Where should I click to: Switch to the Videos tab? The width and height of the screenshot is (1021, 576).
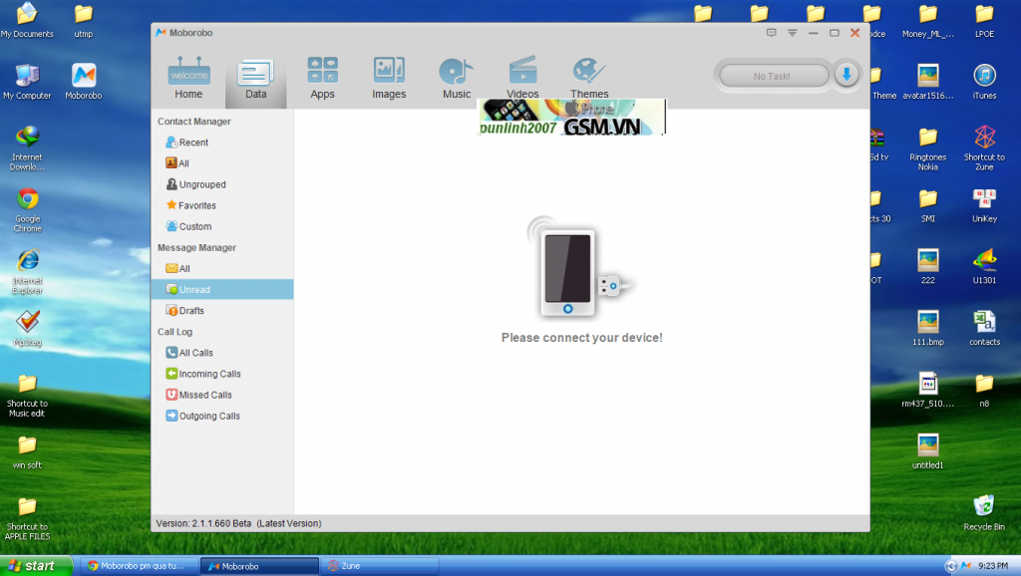pyautogui.click(x=522, y=78)
